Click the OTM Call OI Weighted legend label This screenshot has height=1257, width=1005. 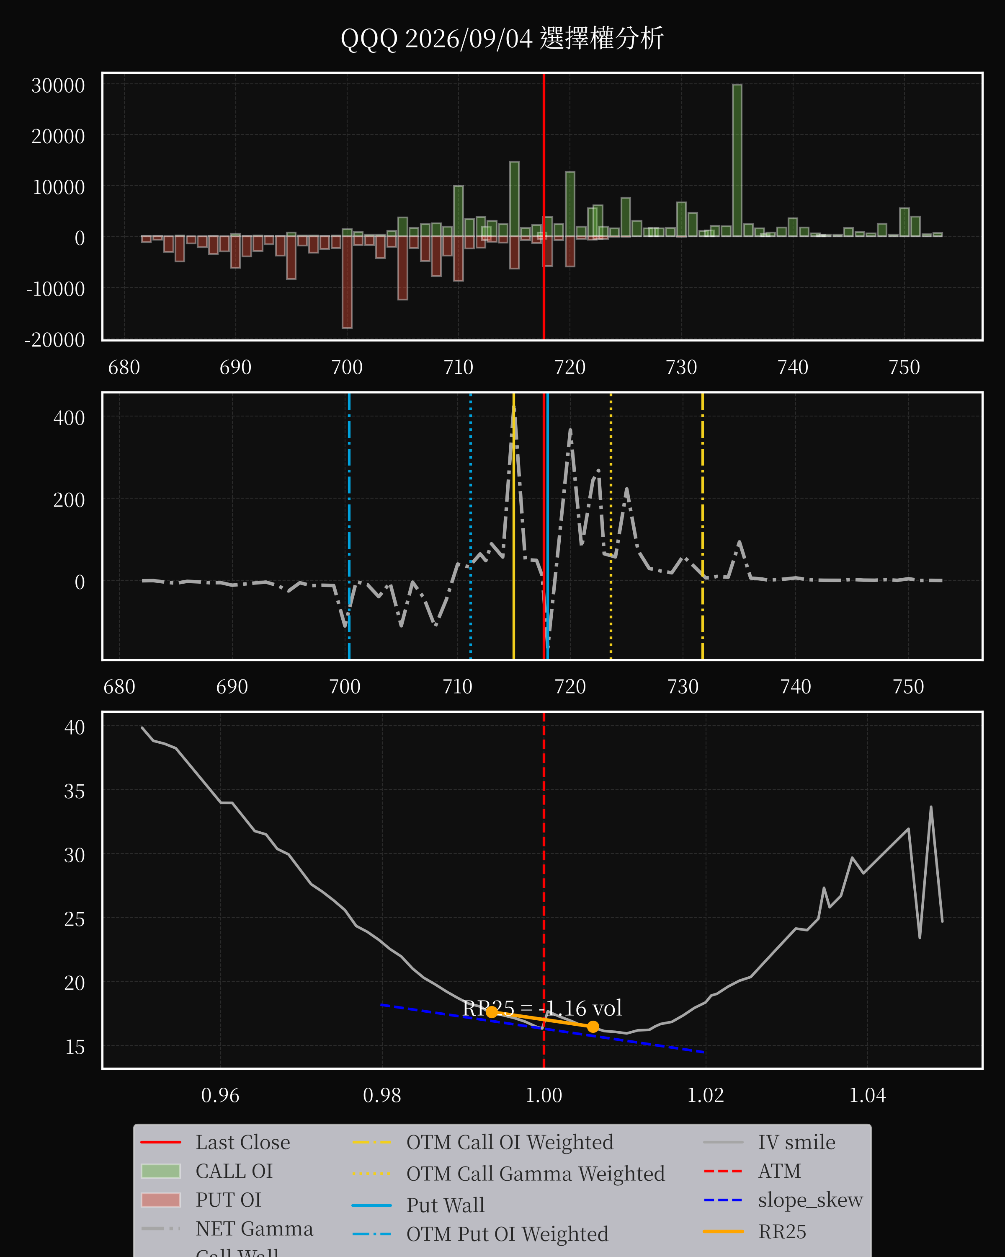coord(510,1142)
